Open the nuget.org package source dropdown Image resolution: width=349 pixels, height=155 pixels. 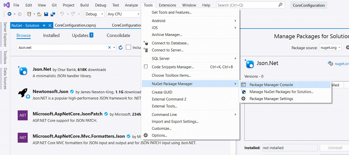point(330,48)
